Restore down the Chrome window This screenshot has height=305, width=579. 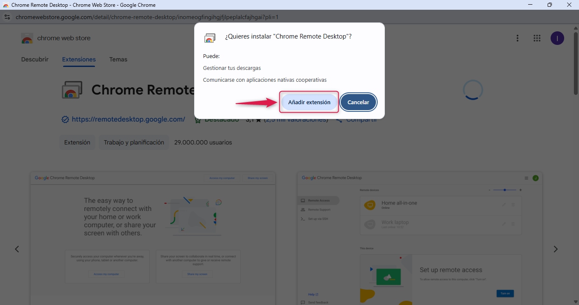550,5
